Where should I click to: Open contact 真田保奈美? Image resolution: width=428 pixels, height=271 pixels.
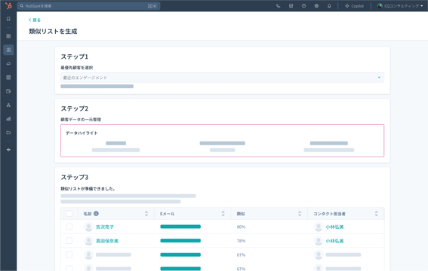pos(107,241)
